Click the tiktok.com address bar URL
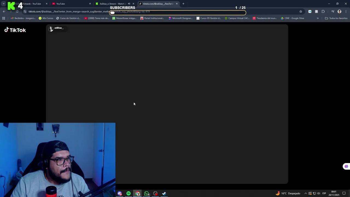 tap(89, 11)
